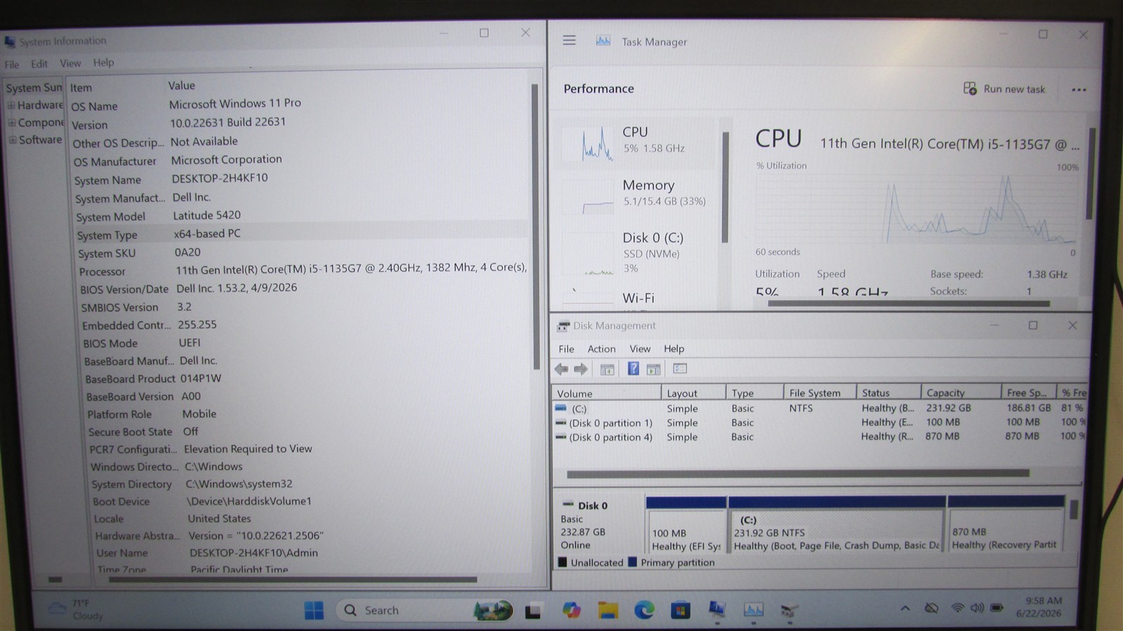Select the Secure Boot State row

point(307,431)
